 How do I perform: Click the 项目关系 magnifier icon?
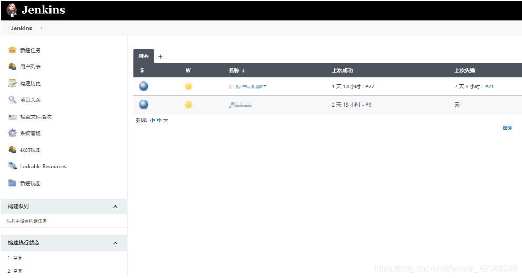(12, 99)
